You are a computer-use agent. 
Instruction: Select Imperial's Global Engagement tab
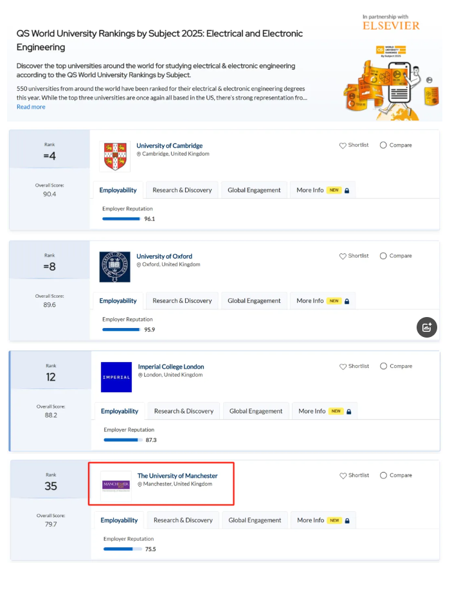(256, 411)
